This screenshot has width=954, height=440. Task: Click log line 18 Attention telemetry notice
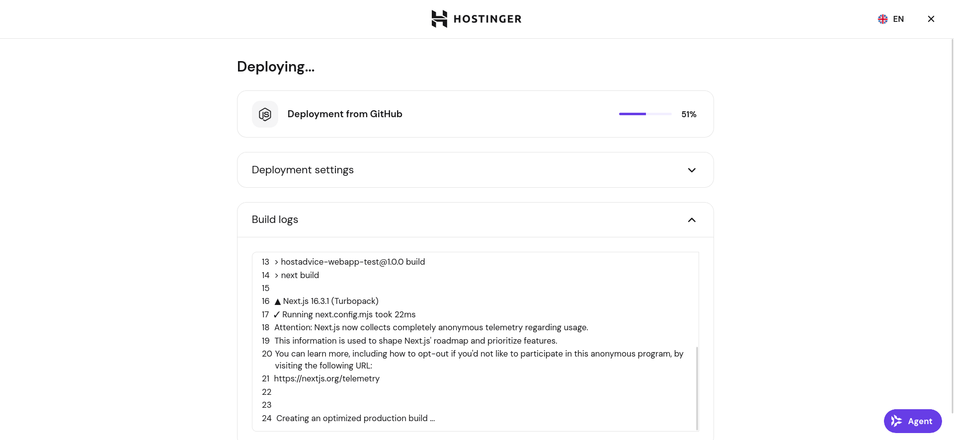pyautogui.click(x=431, y=327)
